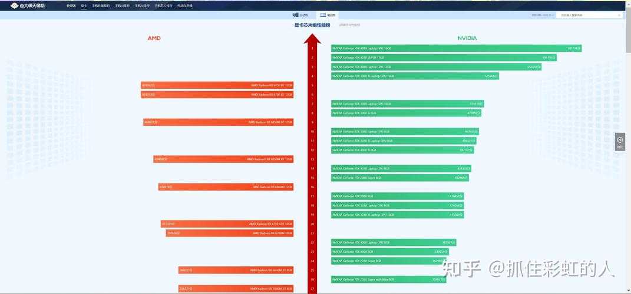Click the laptop icon in tab bar

[x=323, y=15]
